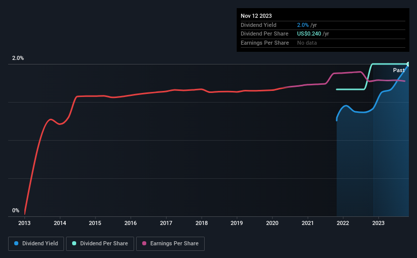The height and width of the screenshot is (258, 417).
Task: Click 'Earnings Per Share' row label in tooltip
Action: pos(265,43)
